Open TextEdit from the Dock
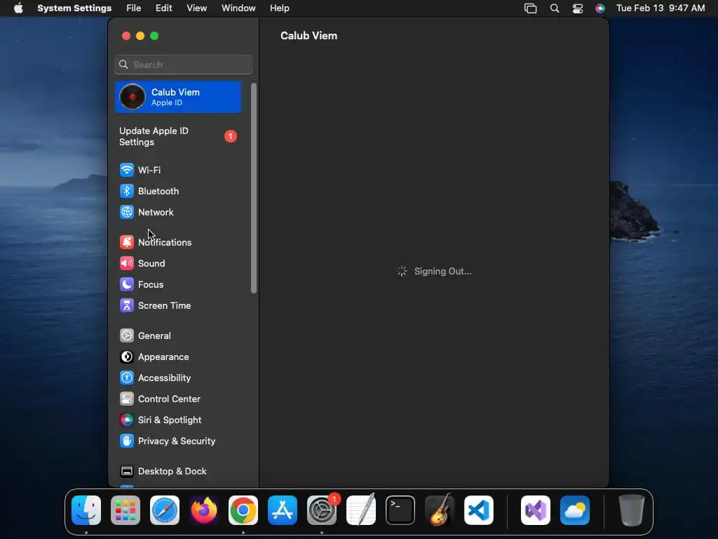 [361, 510]
